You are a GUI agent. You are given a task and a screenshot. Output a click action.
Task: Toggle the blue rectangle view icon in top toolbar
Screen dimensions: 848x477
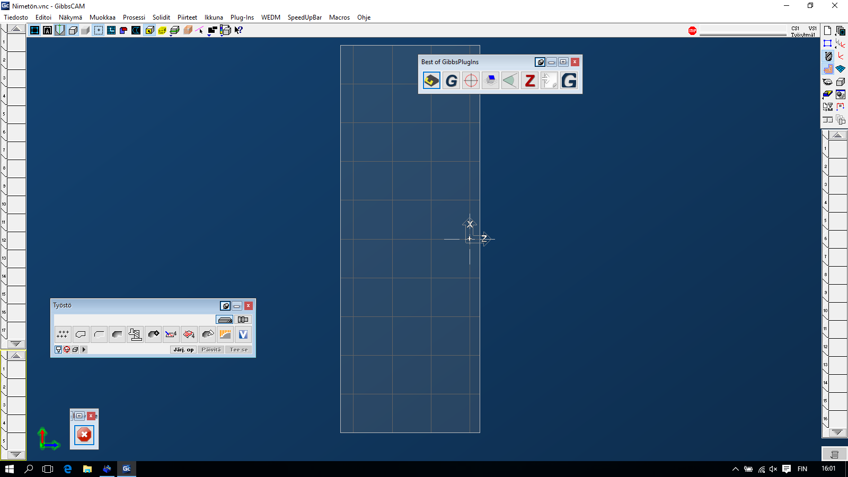[x=34, y=30]
